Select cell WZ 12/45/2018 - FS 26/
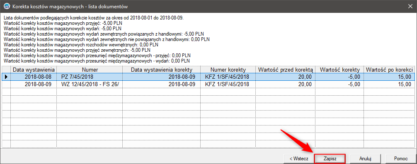This screenshot has width=417, height=164. 90,84
